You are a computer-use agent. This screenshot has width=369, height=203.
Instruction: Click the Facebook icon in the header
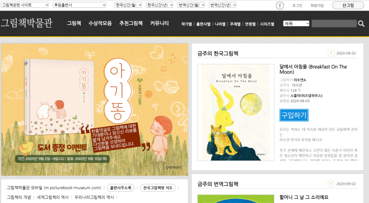(280, 5)
